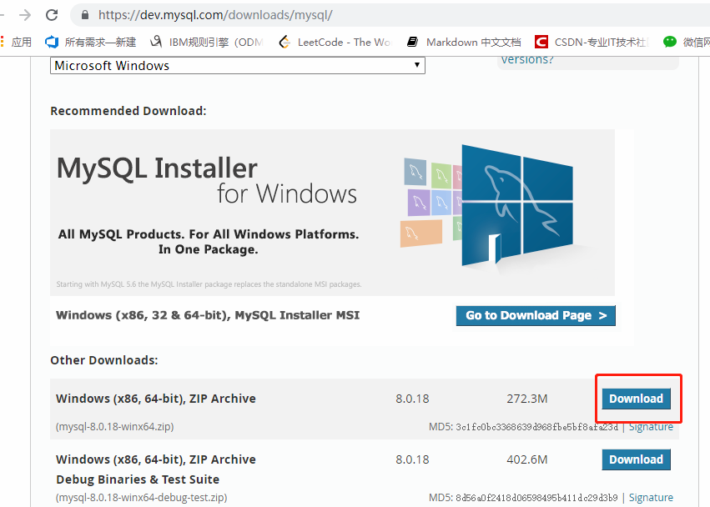Viewport: 710px width, 507px height.
Task: Click the previous versions link
Action: (526, 59)
